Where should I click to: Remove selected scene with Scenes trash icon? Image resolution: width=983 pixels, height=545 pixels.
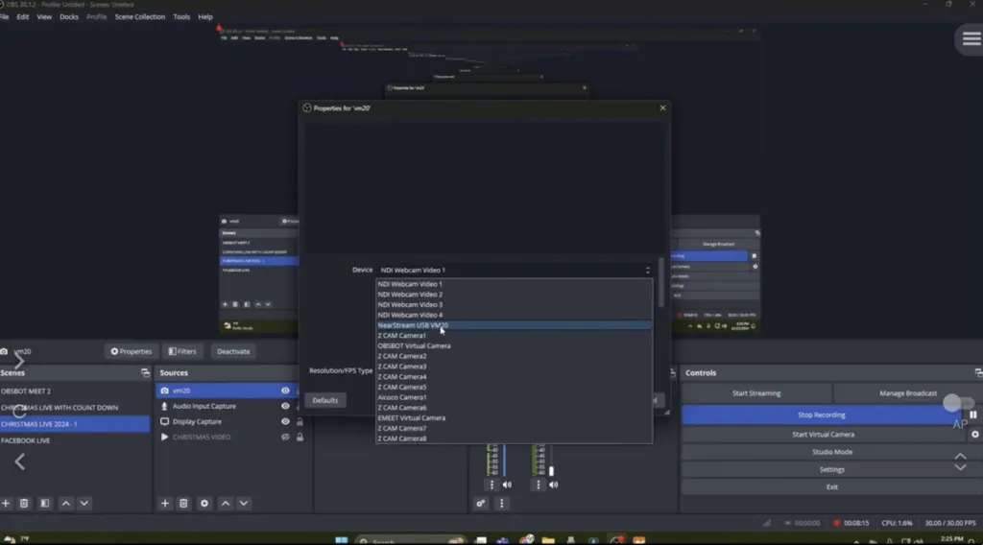tap(24, 503)
